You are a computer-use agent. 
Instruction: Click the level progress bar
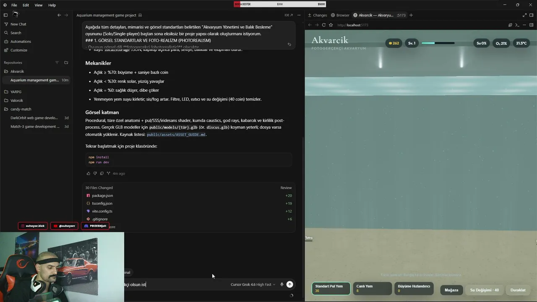tap(438, 43)
